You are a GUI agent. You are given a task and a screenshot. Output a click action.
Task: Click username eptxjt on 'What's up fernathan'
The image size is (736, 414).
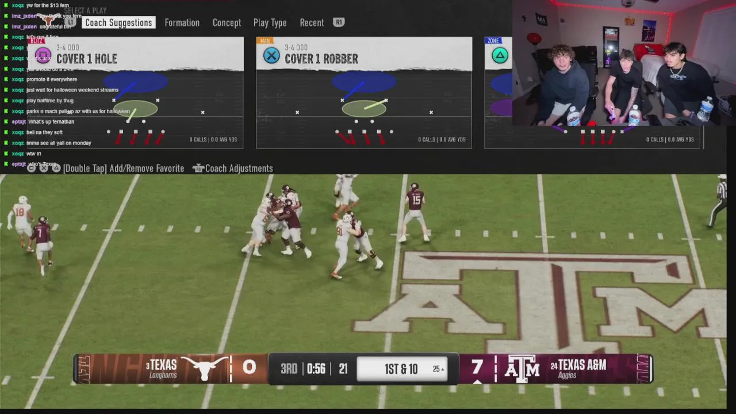click(19, 122)
